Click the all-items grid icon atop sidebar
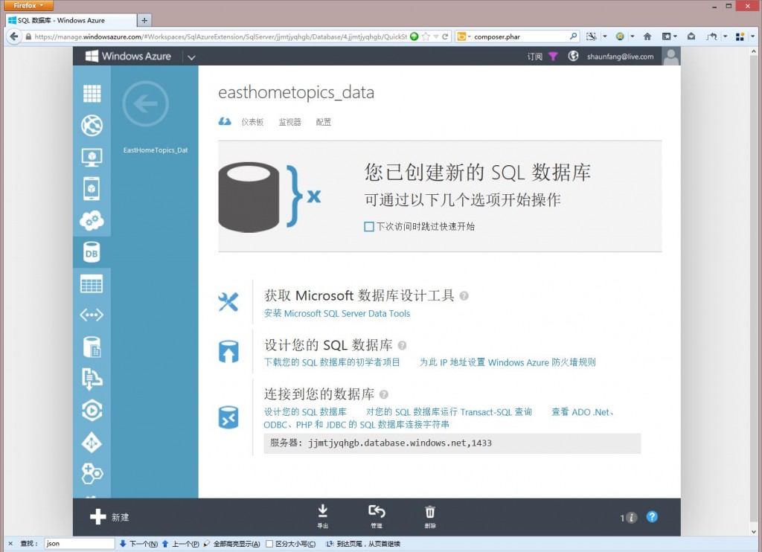The image size is (762, 552). click(92, 93)
